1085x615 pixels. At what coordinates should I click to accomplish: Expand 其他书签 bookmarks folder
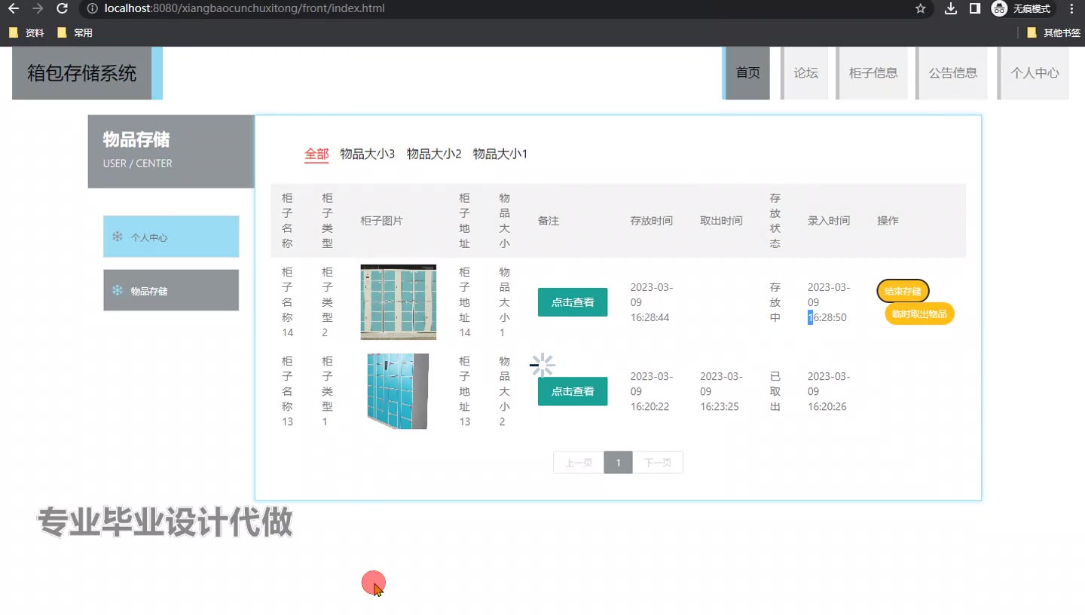1053,33
